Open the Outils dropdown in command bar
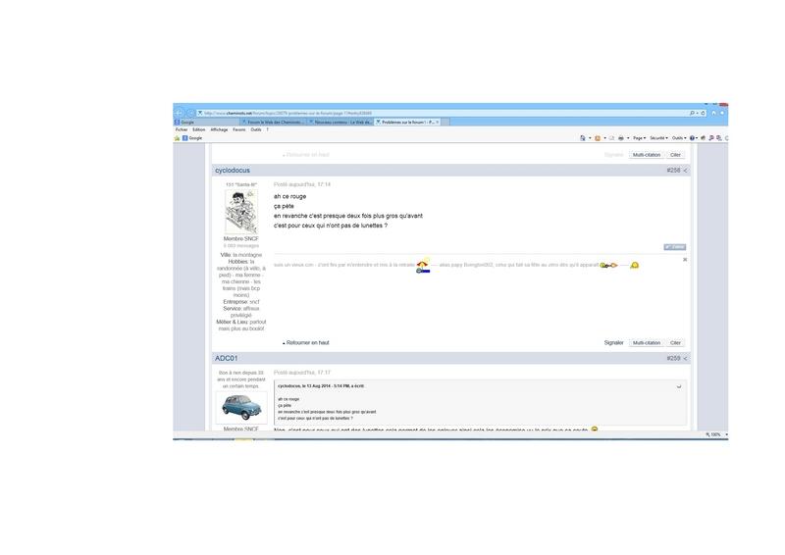Screen dimensions: 785x555 point(678,138)
